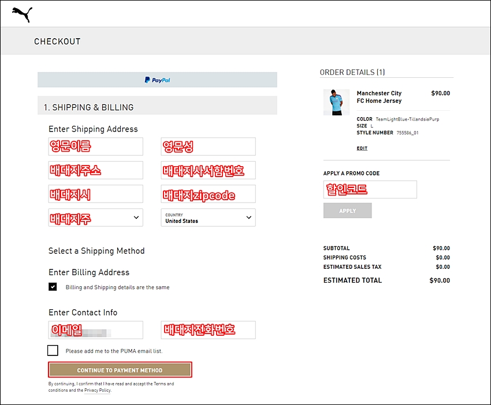
Task: Open the Country United States dropdown
Action: tap(208, 217)
